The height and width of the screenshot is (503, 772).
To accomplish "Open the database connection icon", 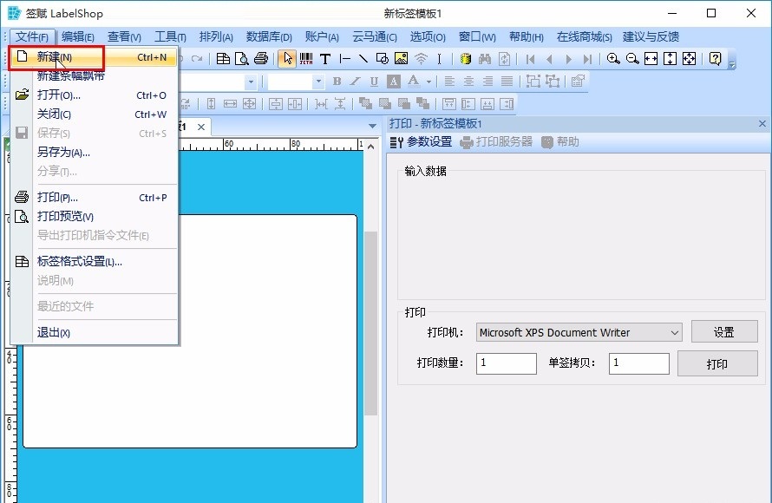I will pos(464,58).
